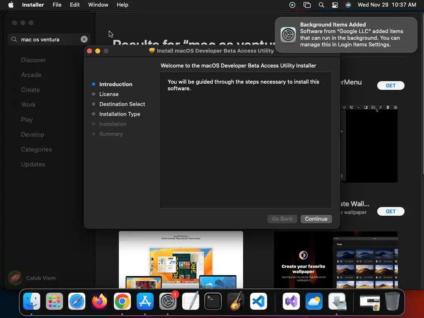Open App Store icon in the Dock

coord(145,301)
